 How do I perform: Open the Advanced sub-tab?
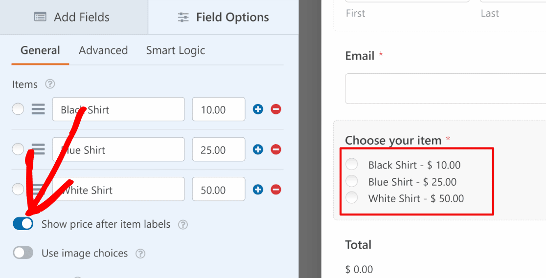103,50
